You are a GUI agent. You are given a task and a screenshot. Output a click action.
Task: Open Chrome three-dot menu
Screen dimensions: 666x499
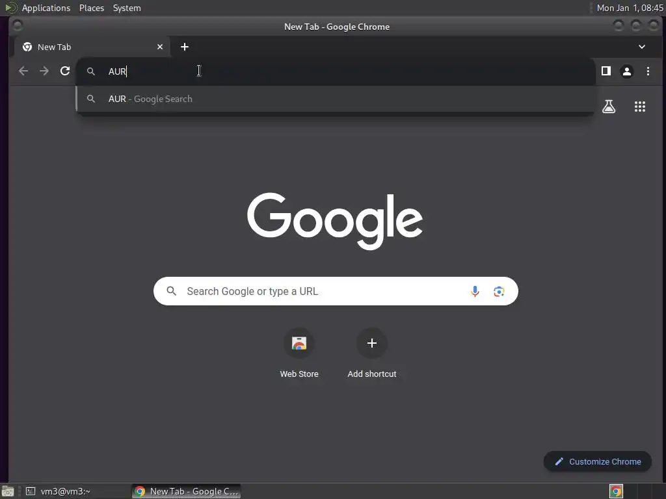tap(648, 71)
